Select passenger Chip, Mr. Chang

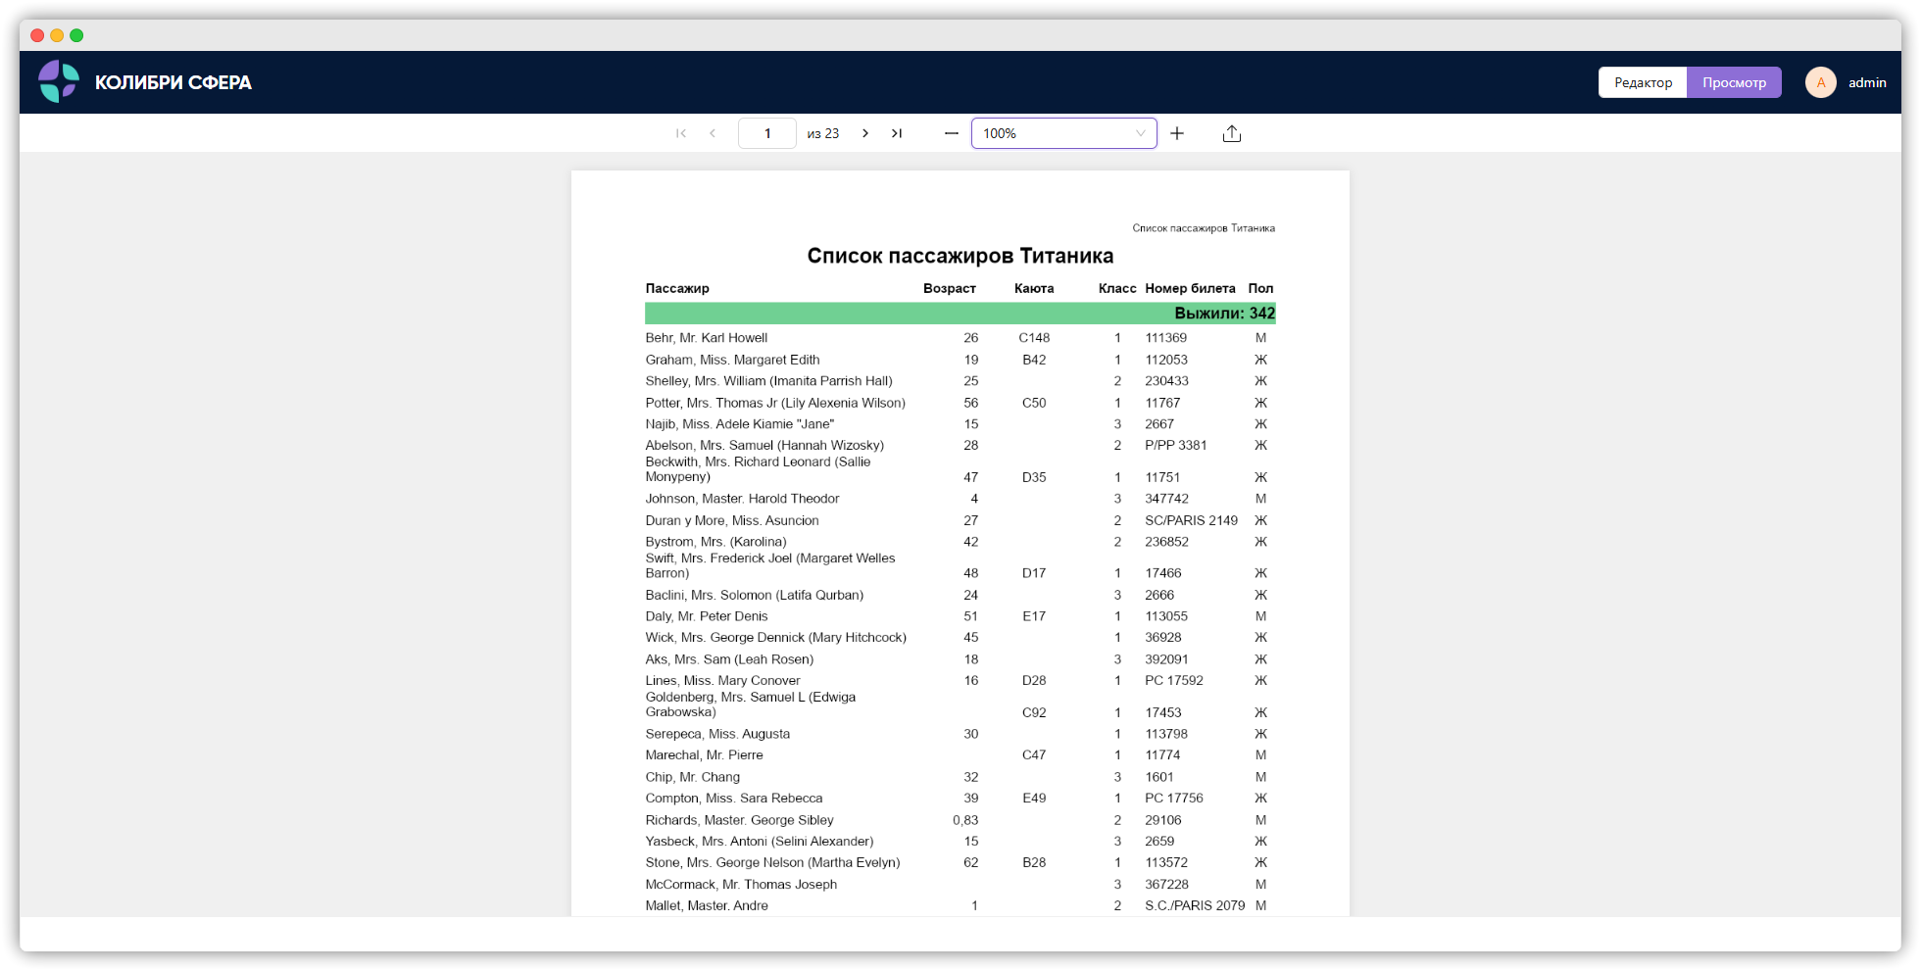pyautogui.click(x=693, y=777)
